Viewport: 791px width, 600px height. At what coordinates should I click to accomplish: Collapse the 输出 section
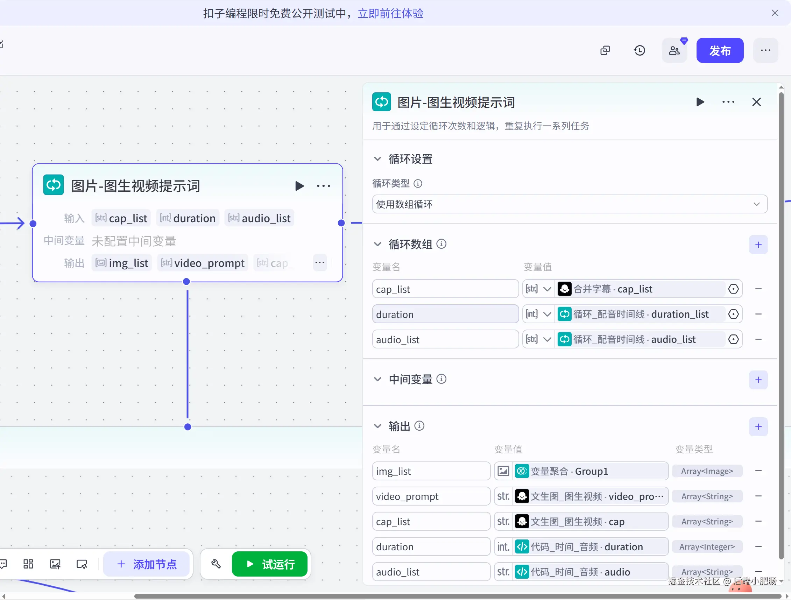click(x=377, y=426)
